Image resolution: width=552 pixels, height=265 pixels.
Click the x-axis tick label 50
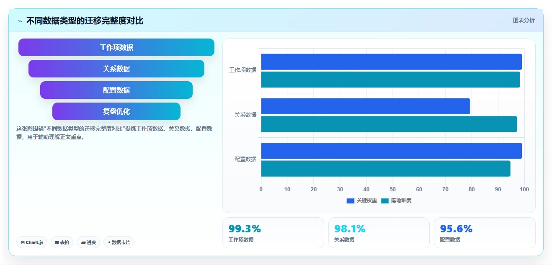coord(393,189)
